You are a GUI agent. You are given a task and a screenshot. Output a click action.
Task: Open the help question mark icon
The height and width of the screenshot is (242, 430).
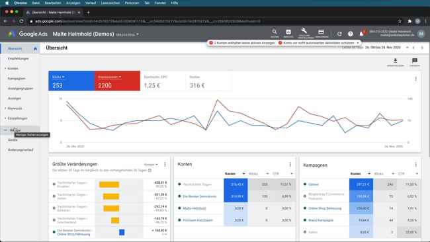351,34
